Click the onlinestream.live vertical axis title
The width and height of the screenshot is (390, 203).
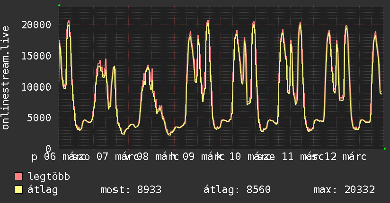tap(5, 78)
